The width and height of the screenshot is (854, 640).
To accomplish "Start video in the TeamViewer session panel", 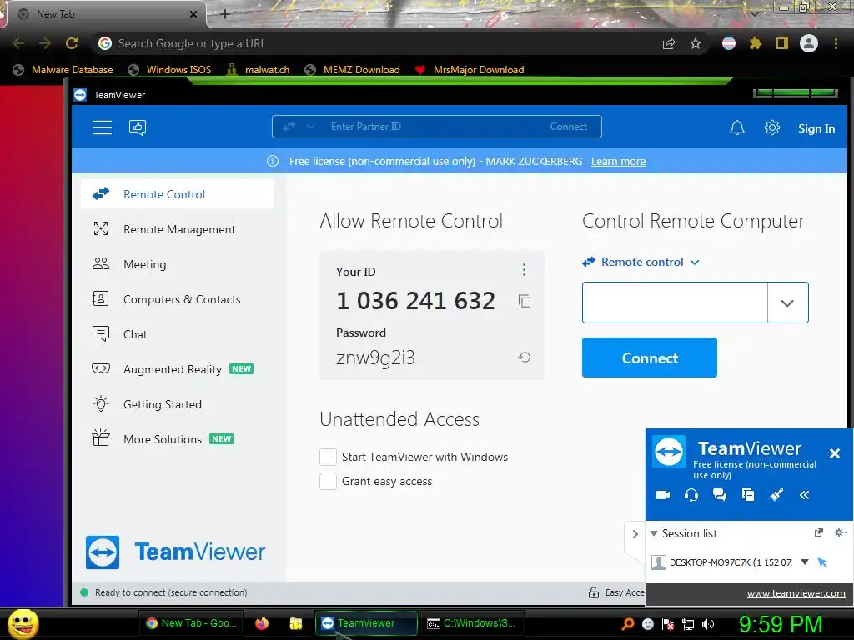I will tap(663, 495).
